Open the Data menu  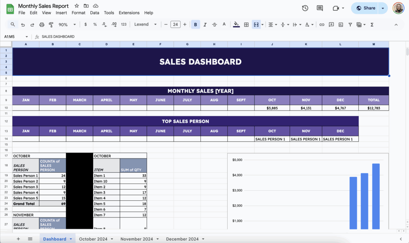tap(94, 12)
